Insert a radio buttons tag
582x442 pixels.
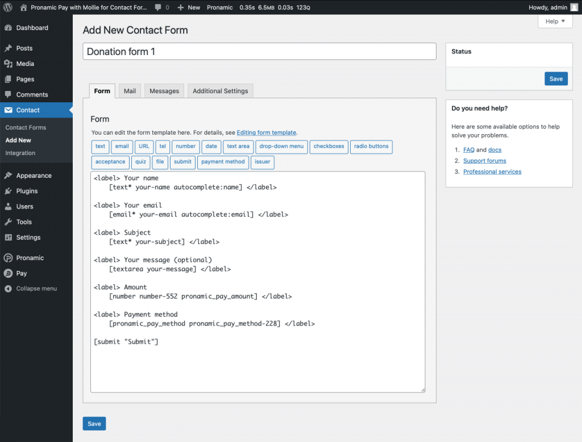(x=371, y=147)
